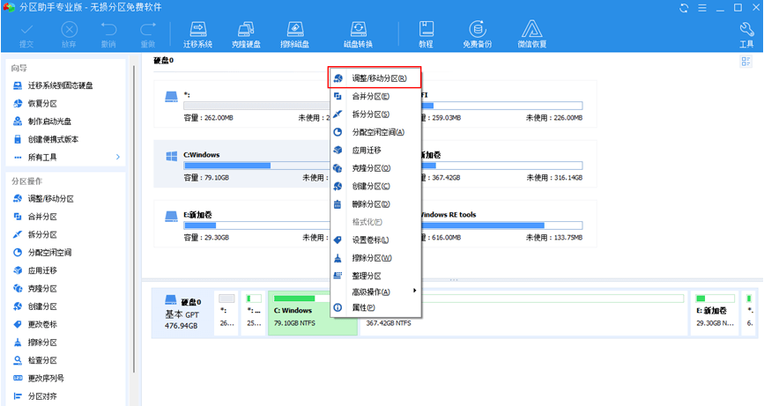Select 删除分区 in the context menu
764x406 pixels.
(370, 203)
